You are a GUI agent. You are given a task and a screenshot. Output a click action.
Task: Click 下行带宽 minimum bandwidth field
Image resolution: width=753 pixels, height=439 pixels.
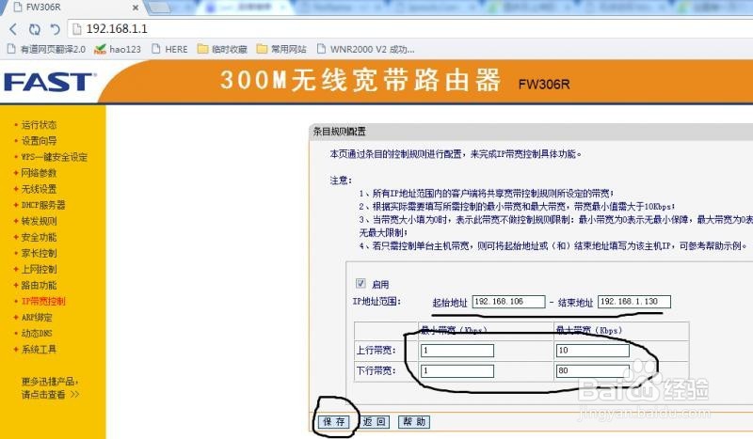[x=457, y=371]
